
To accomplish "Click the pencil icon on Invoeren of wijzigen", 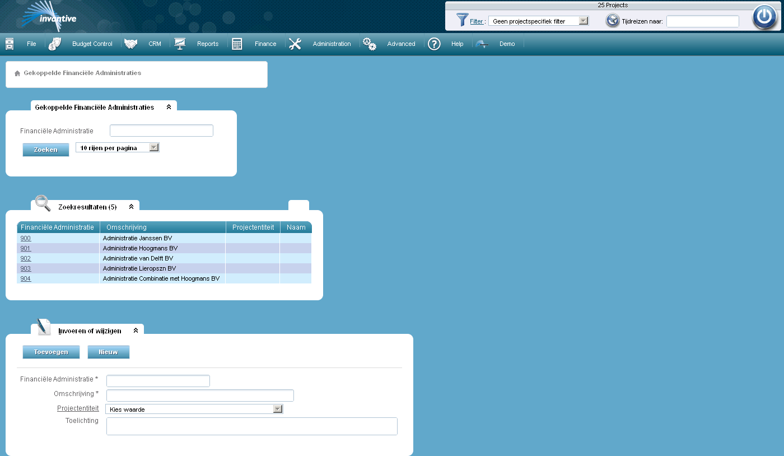I will coord(44,327).
